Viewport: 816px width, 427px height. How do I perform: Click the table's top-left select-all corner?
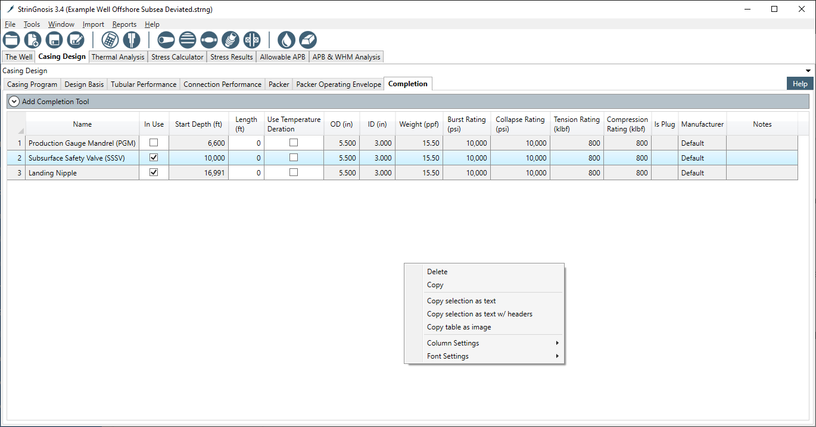click(x=17, y=124)
